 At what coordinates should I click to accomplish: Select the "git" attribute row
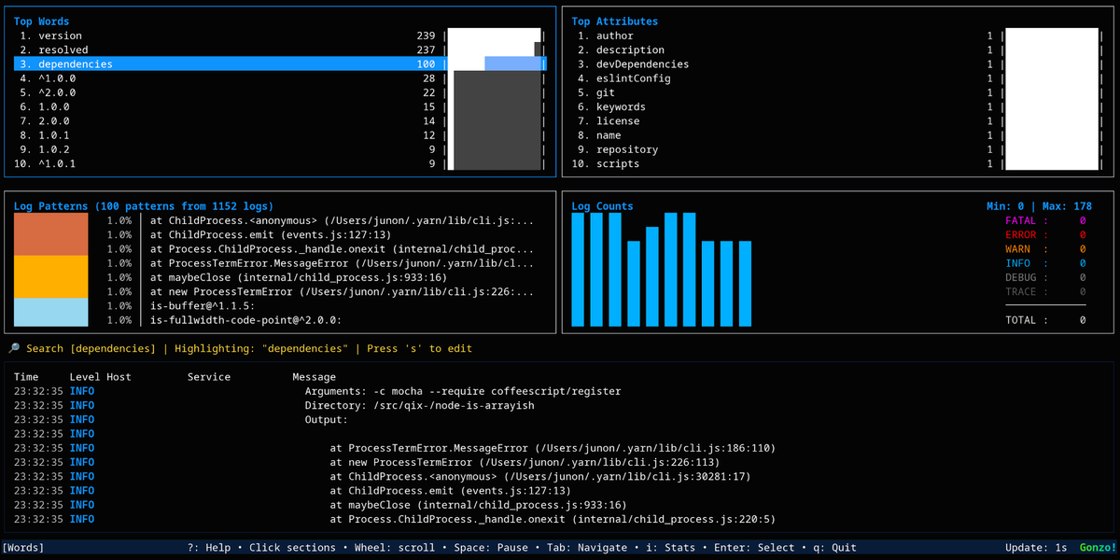click(x=837, y=92)
